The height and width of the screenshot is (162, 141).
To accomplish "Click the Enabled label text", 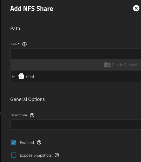I will (27, 143).
